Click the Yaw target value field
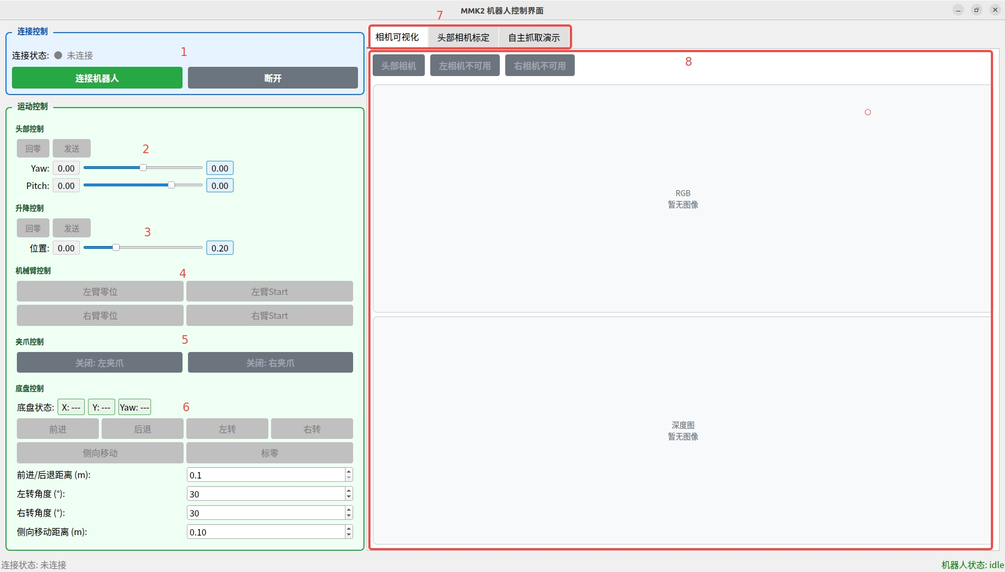The width and height of the screenshot is (1005, 572). point(219,168)
